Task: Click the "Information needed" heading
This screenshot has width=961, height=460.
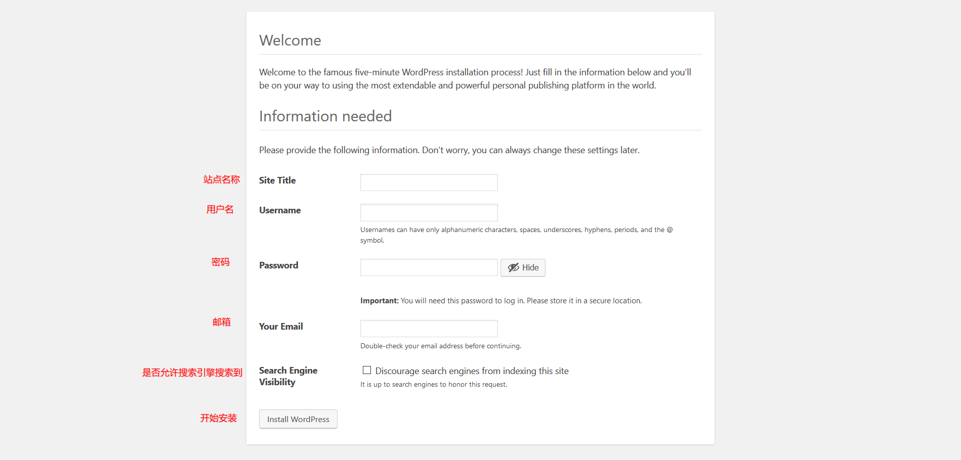Action: click(x=325, y=116)
